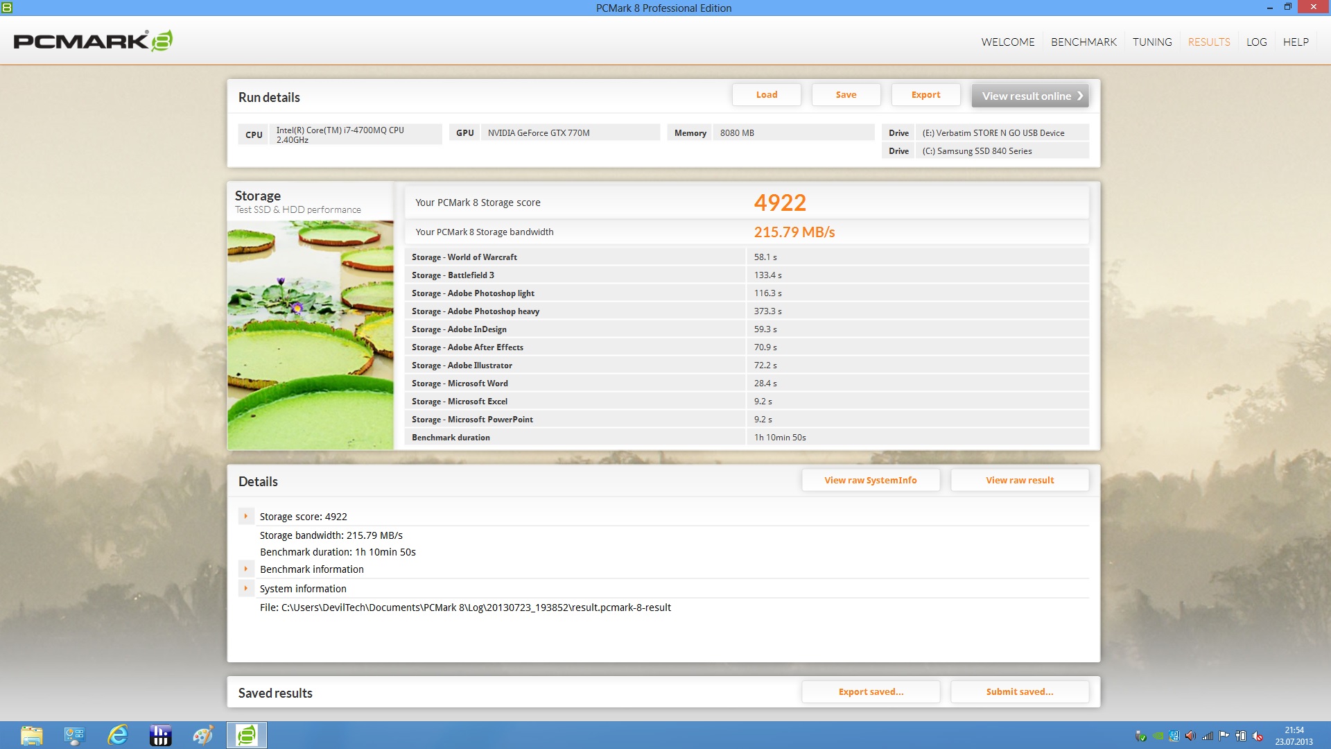Click the PCMark 8 taskbar icon
This screenshot has height=749, width=1331.
(247, 735)
